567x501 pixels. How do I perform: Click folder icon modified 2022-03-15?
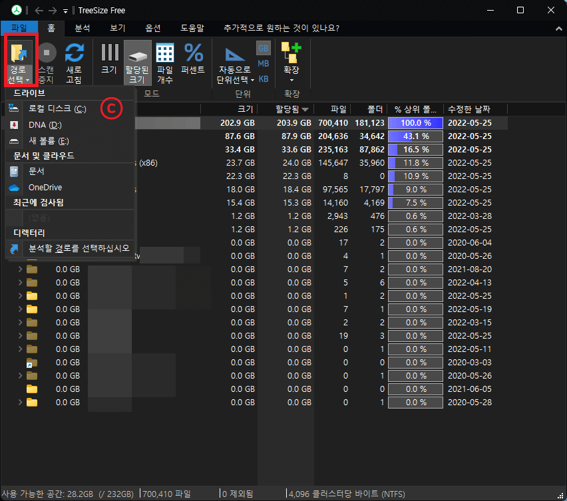(x=32, y=323)
